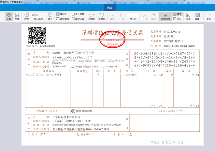Go to previous page 上一页

pyautogui.click(x=121, y=16)
